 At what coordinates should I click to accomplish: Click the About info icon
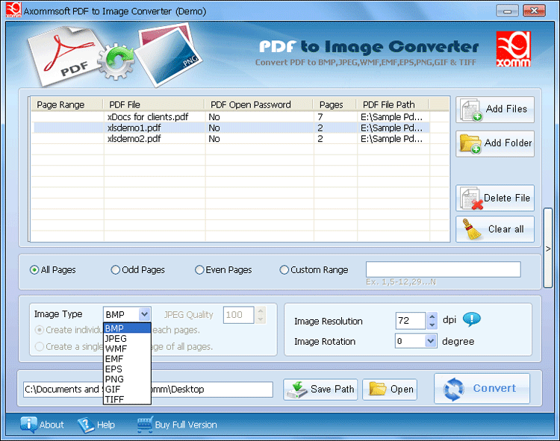[x=28, y=425]
